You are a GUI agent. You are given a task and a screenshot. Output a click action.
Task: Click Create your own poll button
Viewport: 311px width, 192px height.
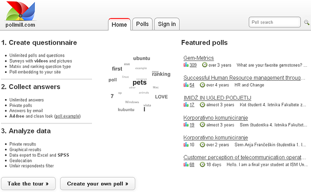[x=98, y=184]
